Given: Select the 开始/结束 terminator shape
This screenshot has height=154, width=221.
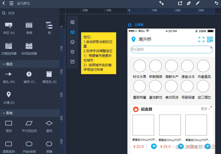Looking at the screenshot, I should click(29, 147).
